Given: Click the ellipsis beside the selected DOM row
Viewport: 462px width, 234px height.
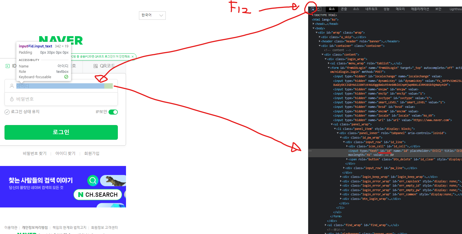Looking at the screenshot, I should (310, 151).
